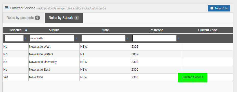Clear the Postcode filter with its x

179,38
